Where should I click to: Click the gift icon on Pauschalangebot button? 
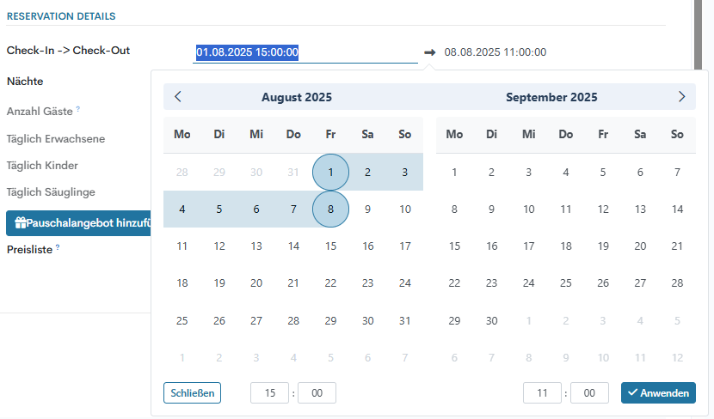click(x=20, y=223)
